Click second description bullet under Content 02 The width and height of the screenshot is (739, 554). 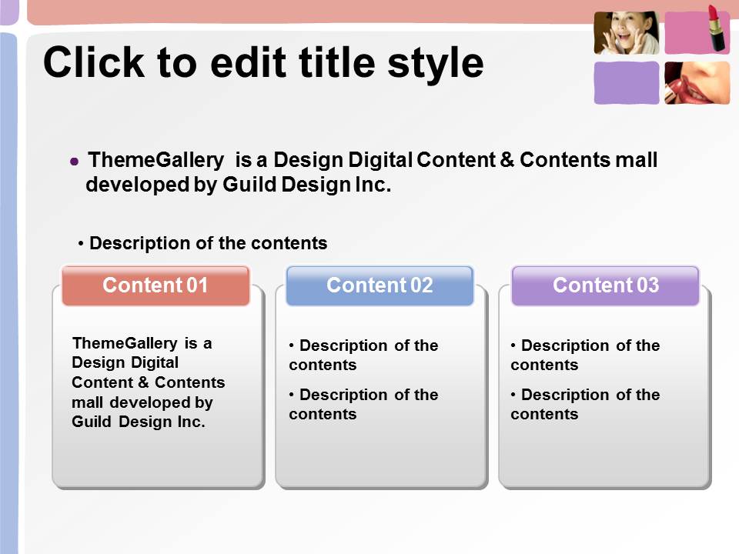coord(363,404)
